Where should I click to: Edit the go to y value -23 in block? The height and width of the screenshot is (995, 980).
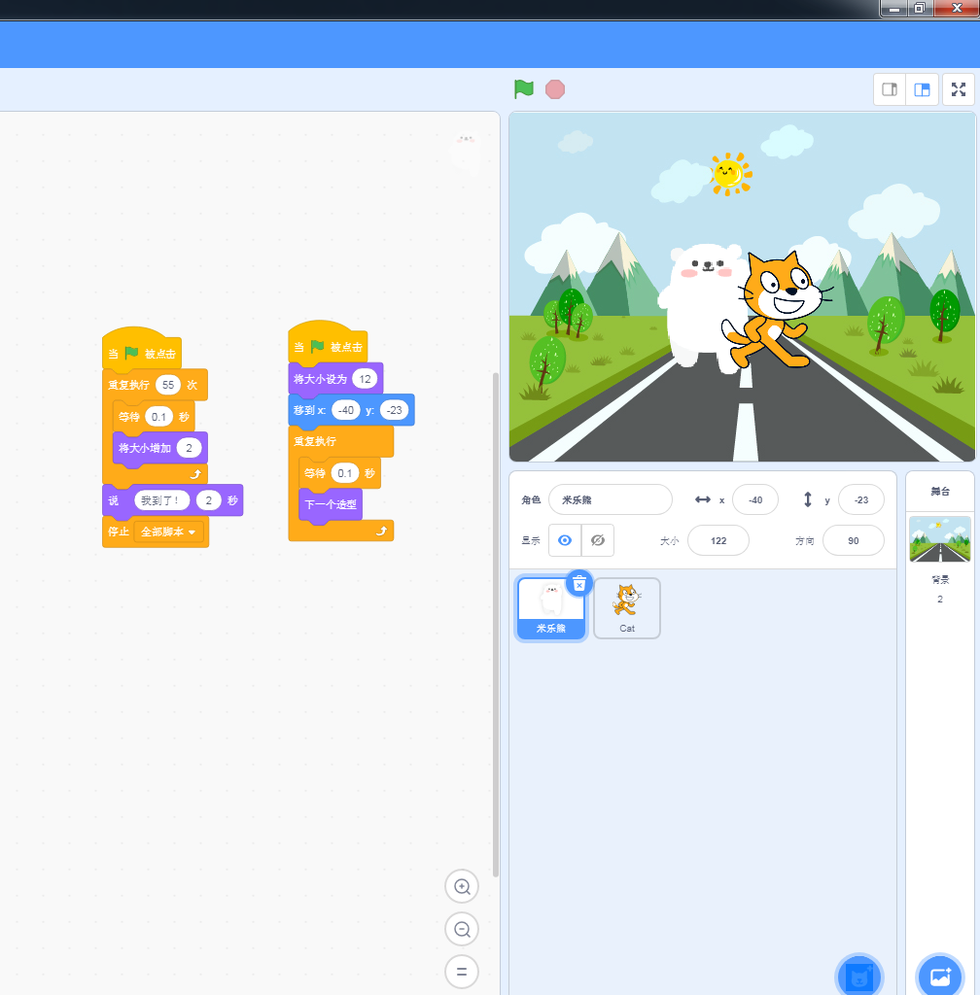(394, 410)
